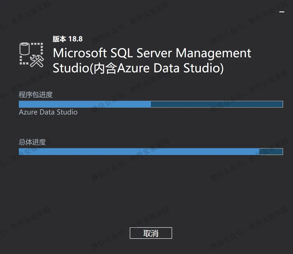This screenshot has height=254, width=293.
Task: Click the unfilled end of the overall progress bar
Action: (271, 151)
